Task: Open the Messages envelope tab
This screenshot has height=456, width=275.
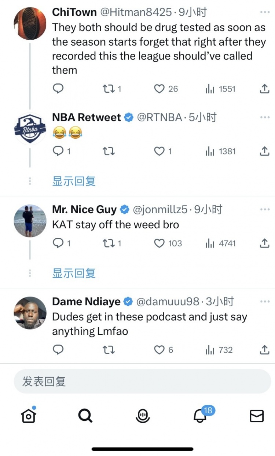Action: pos(257,416)
